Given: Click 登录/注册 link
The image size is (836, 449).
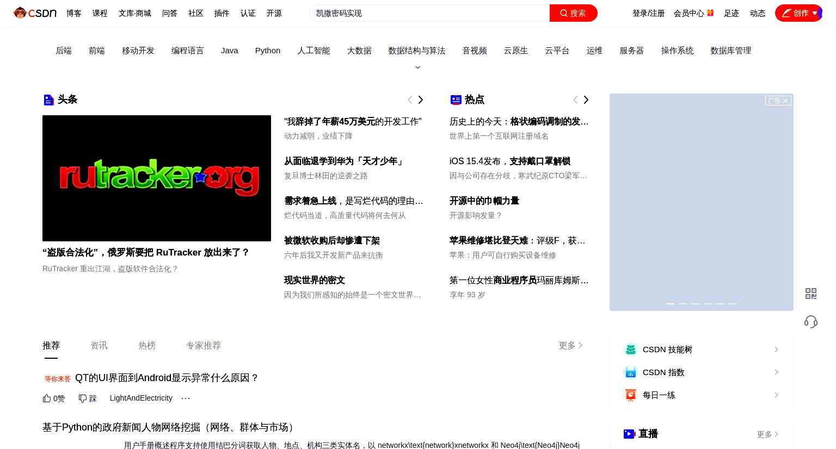Looking at the screenshot, I should pos(649,13).
